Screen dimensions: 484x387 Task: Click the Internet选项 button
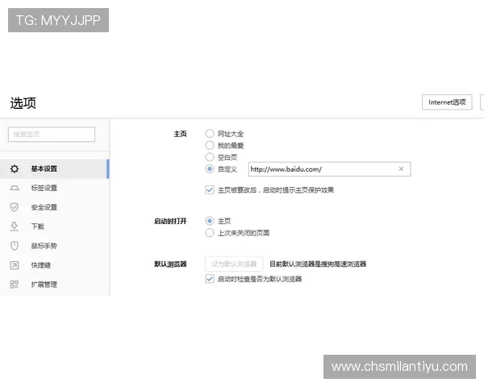pyautogui.click(x=447, y=102)
